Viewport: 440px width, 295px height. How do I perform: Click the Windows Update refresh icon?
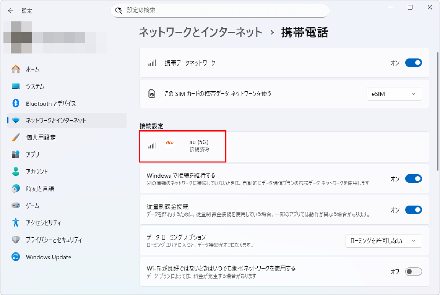point(16,257)
